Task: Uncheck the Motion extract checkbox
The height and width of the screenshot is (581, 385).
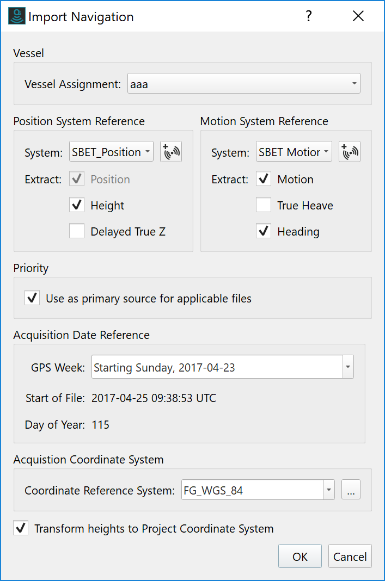Action: click(x=264, y=180)
